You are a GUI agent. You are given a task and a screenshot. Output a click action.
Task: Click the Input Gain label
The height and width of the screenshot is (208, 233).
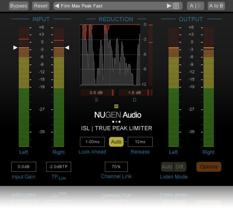pos(24,177)
